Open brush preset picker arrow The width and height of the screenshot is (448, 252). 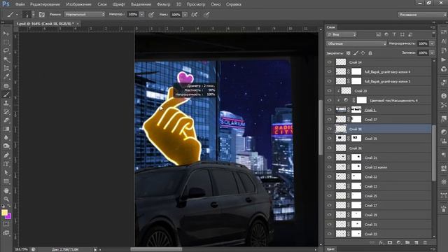pyautogui.click(x=33, y=14)
